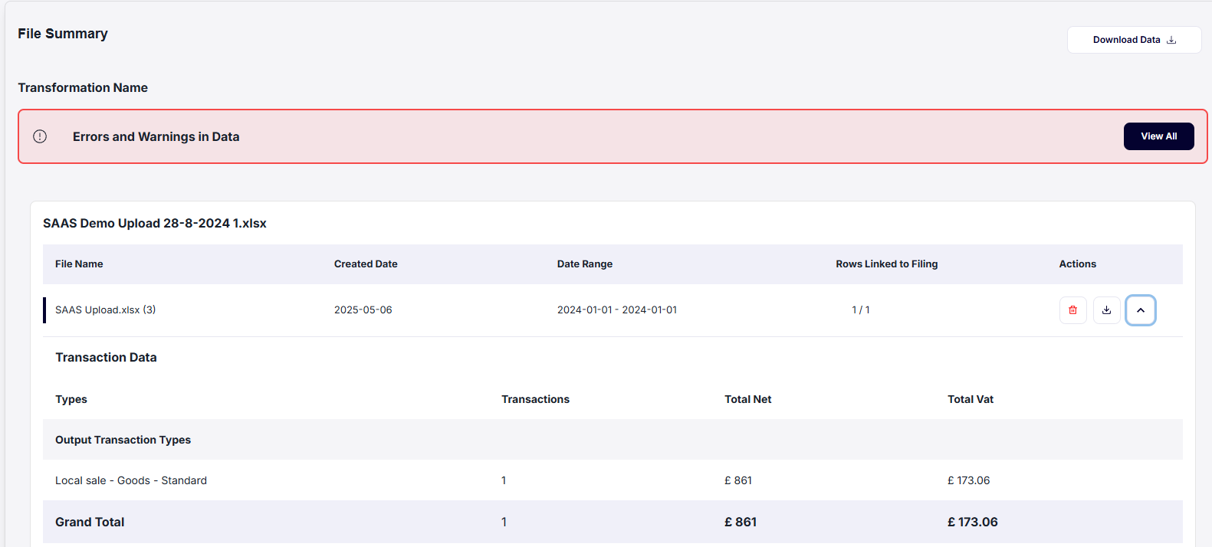This screenshot has width=1212, height=547.
Task: Click the File Name column header
Action: coord(79,264)
